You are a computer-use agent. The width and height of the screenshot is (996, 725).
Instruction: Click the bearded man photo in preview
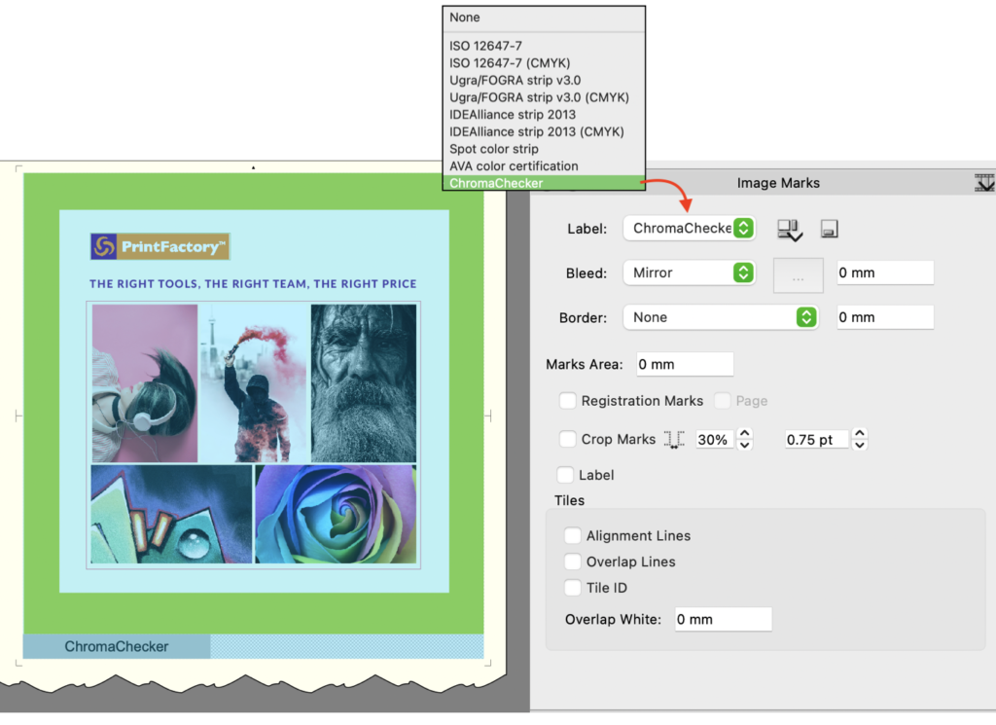click(x=364, y=383)
